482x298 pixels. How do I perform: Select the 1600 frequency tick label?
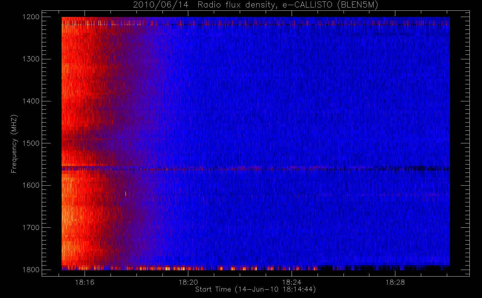tap(31, 185)
